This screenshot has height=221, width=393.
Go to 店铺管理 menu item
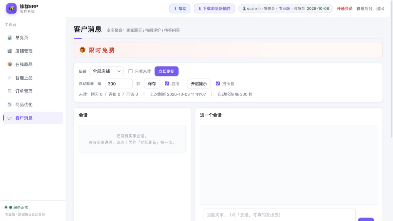coord(33,51)
